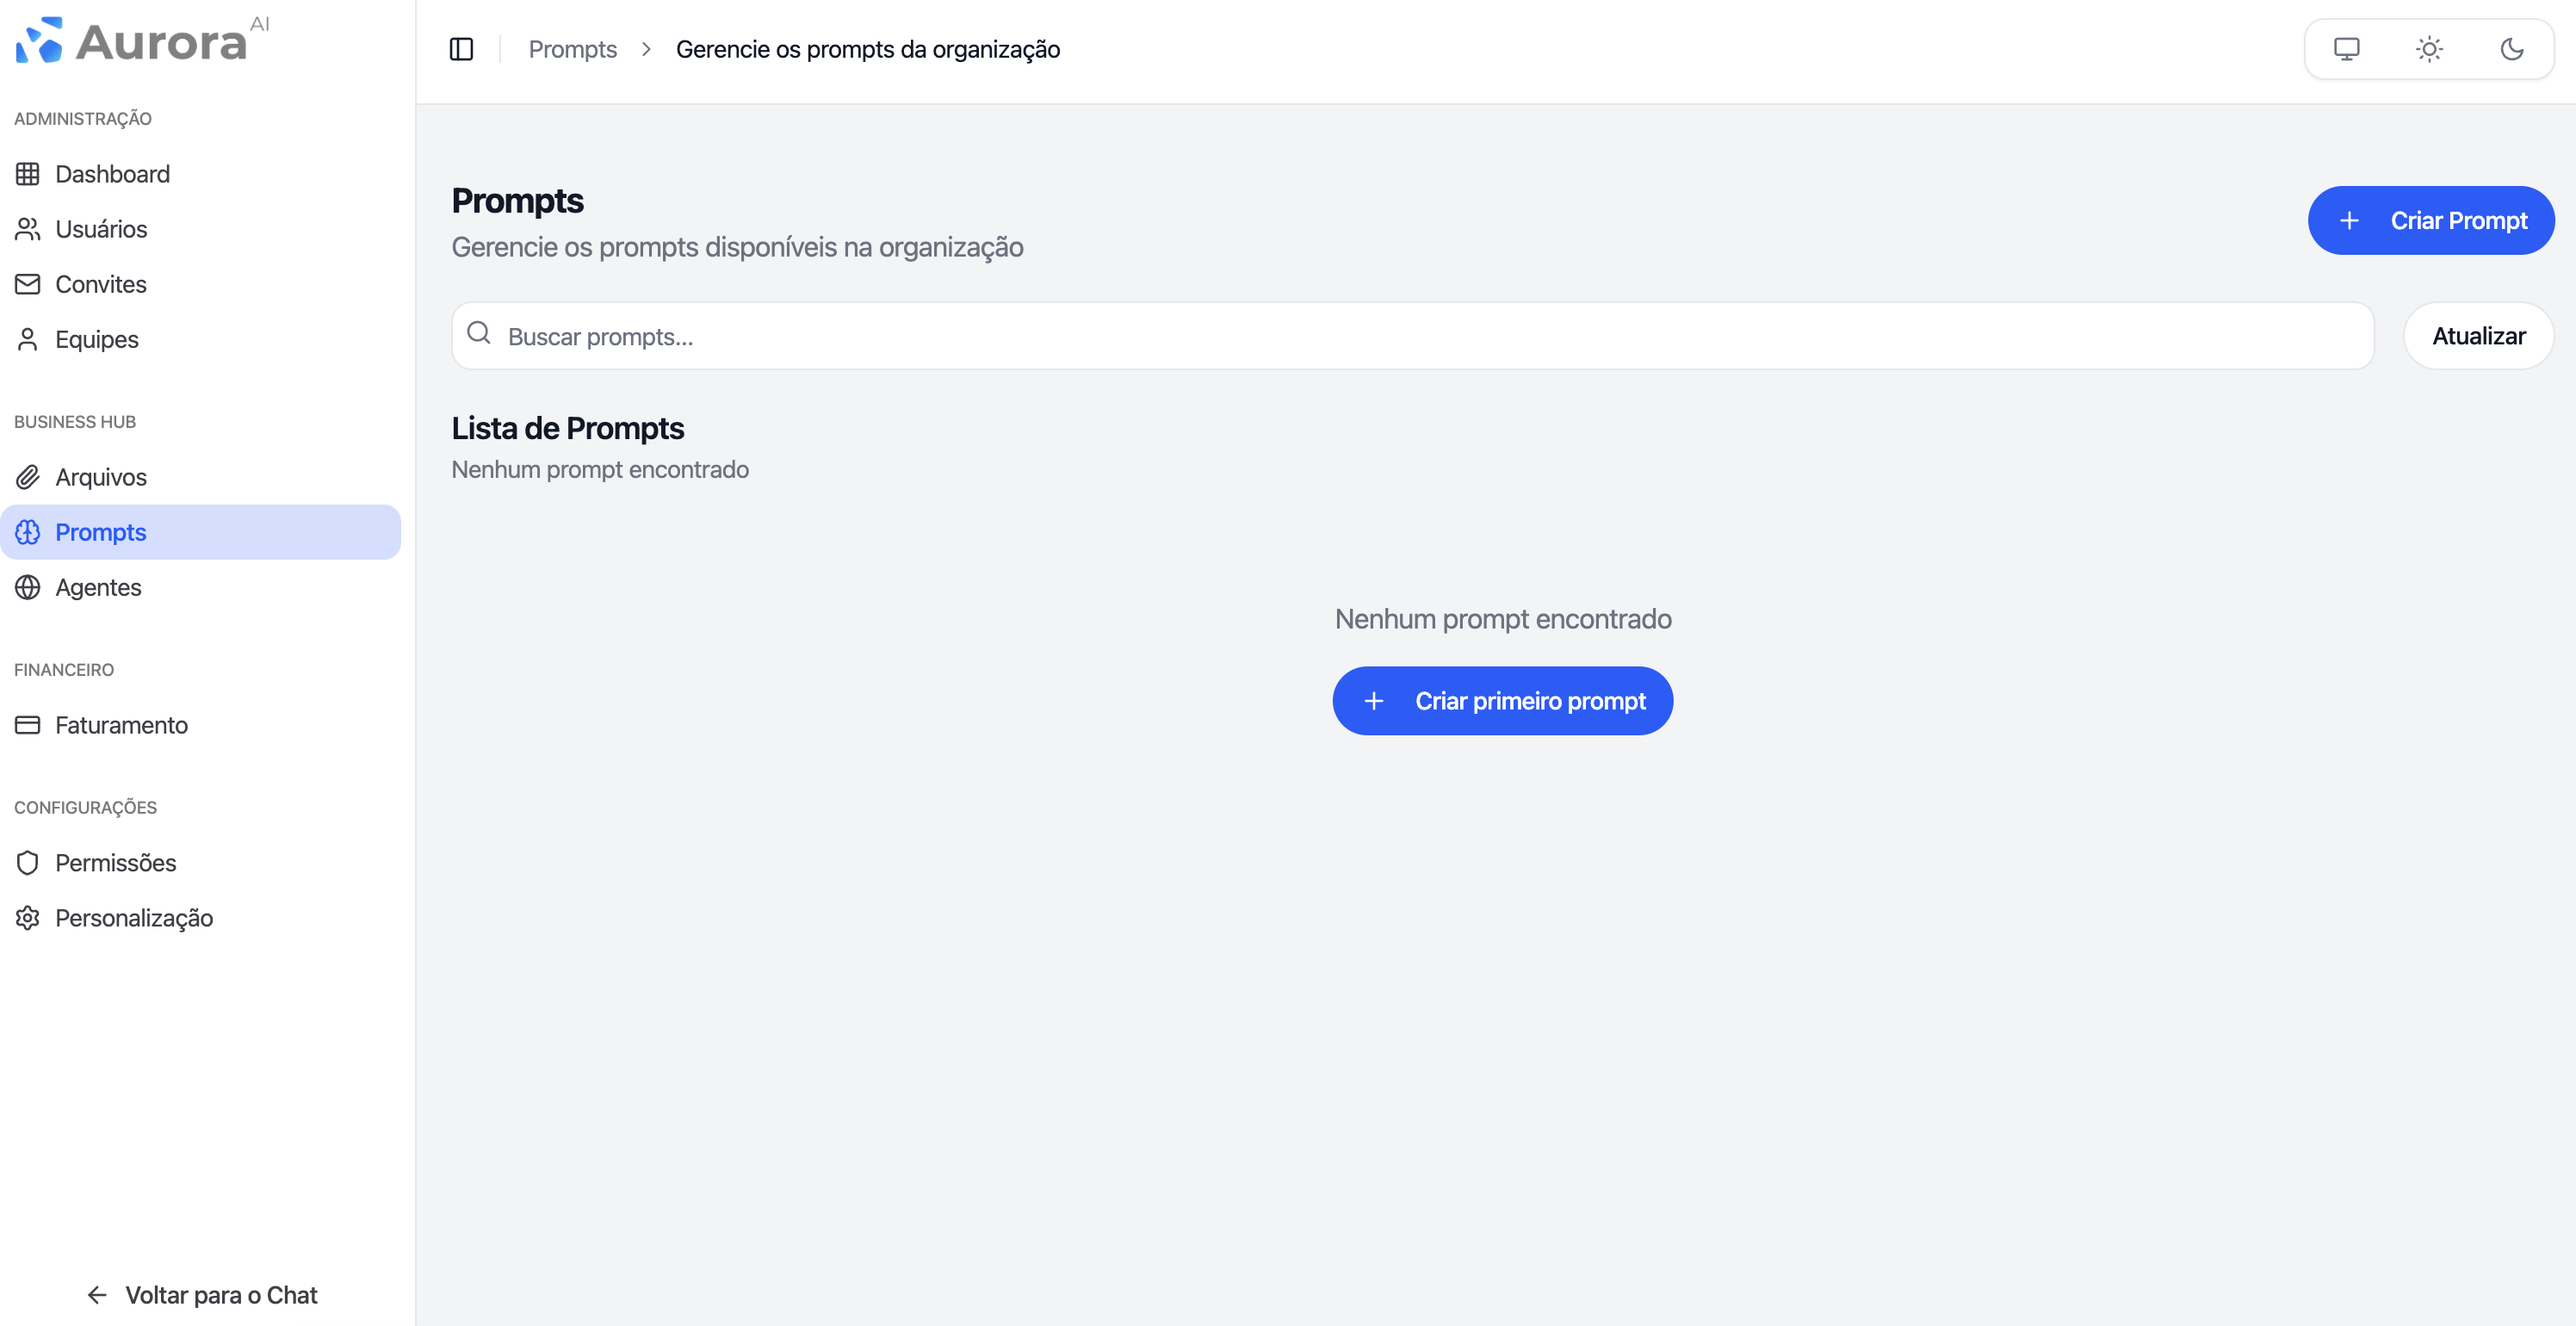Switch to system theme with monitor icon
Screen dimensions: 2576x1326
(2345, 48)
